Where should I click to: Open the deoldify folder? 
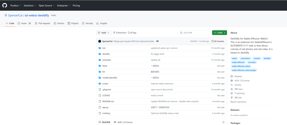tap(106, 54)
